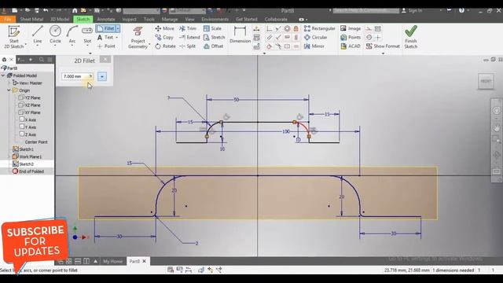Switch to Sheet Metal tab
Screen dimensions: 503x283
tap(31, 19)
